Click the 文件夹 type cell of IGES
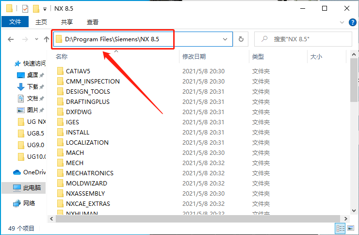The height and width of the screenshot is (235, 359). coord(261,122)
